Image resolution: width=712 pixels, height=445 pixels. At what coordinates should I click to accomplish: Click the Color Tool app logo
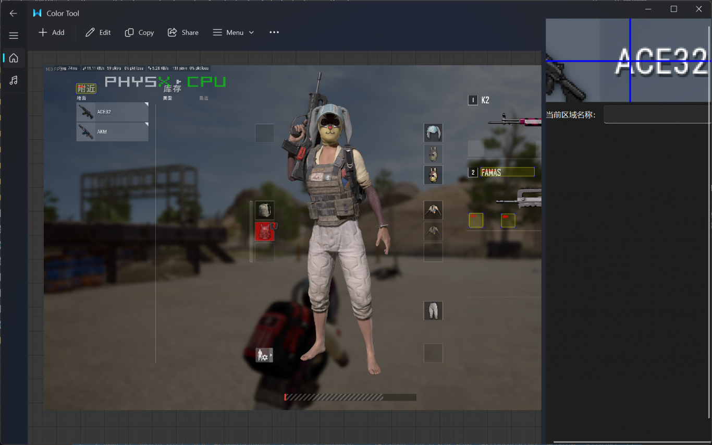[37, 13]
